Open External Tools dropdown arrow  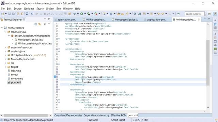click(99, 14)
